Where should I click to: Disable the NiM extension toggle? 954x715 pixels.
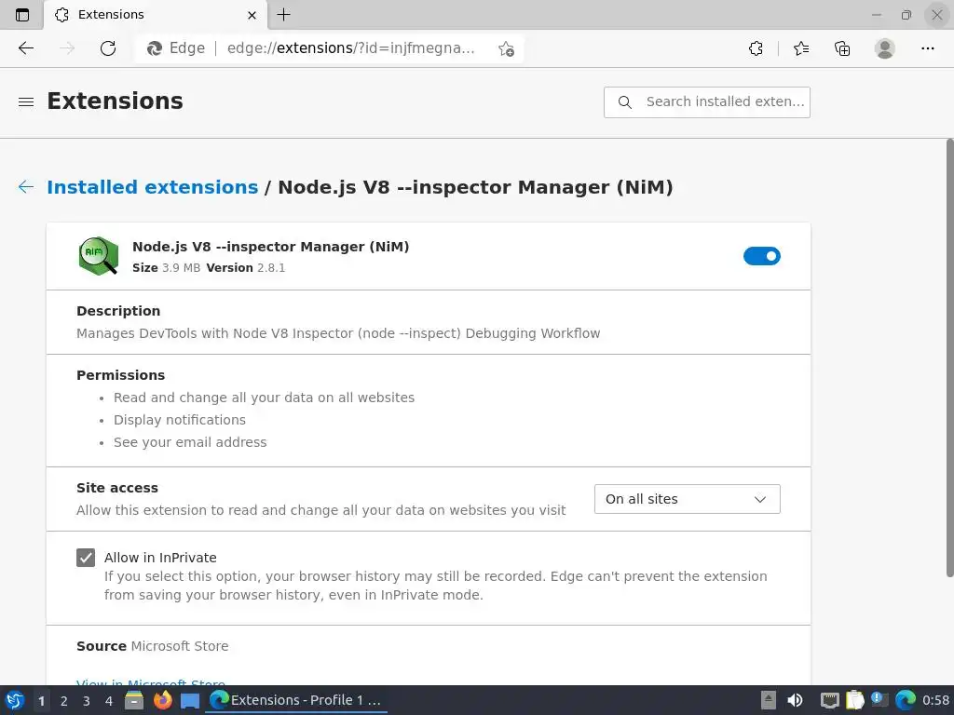(x=762, y=256)
